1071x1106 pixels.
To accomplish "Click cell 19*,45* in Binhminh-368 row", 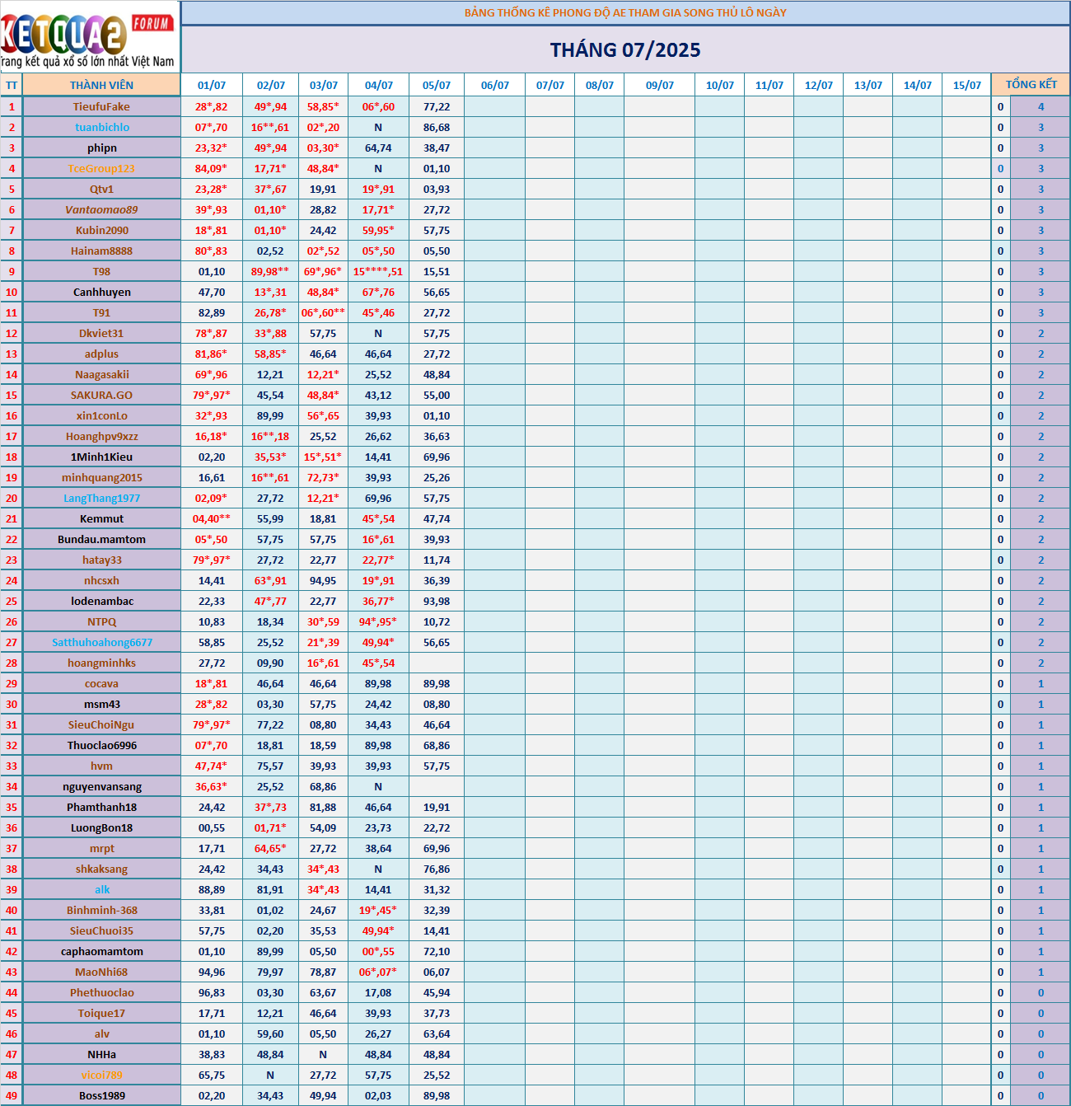I will [378, 910].
